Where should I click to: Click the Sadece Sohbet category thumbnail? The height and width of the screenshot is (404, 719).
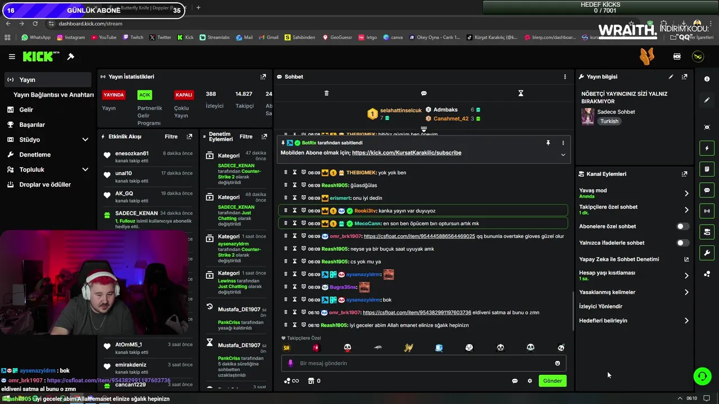click(588, 116)
